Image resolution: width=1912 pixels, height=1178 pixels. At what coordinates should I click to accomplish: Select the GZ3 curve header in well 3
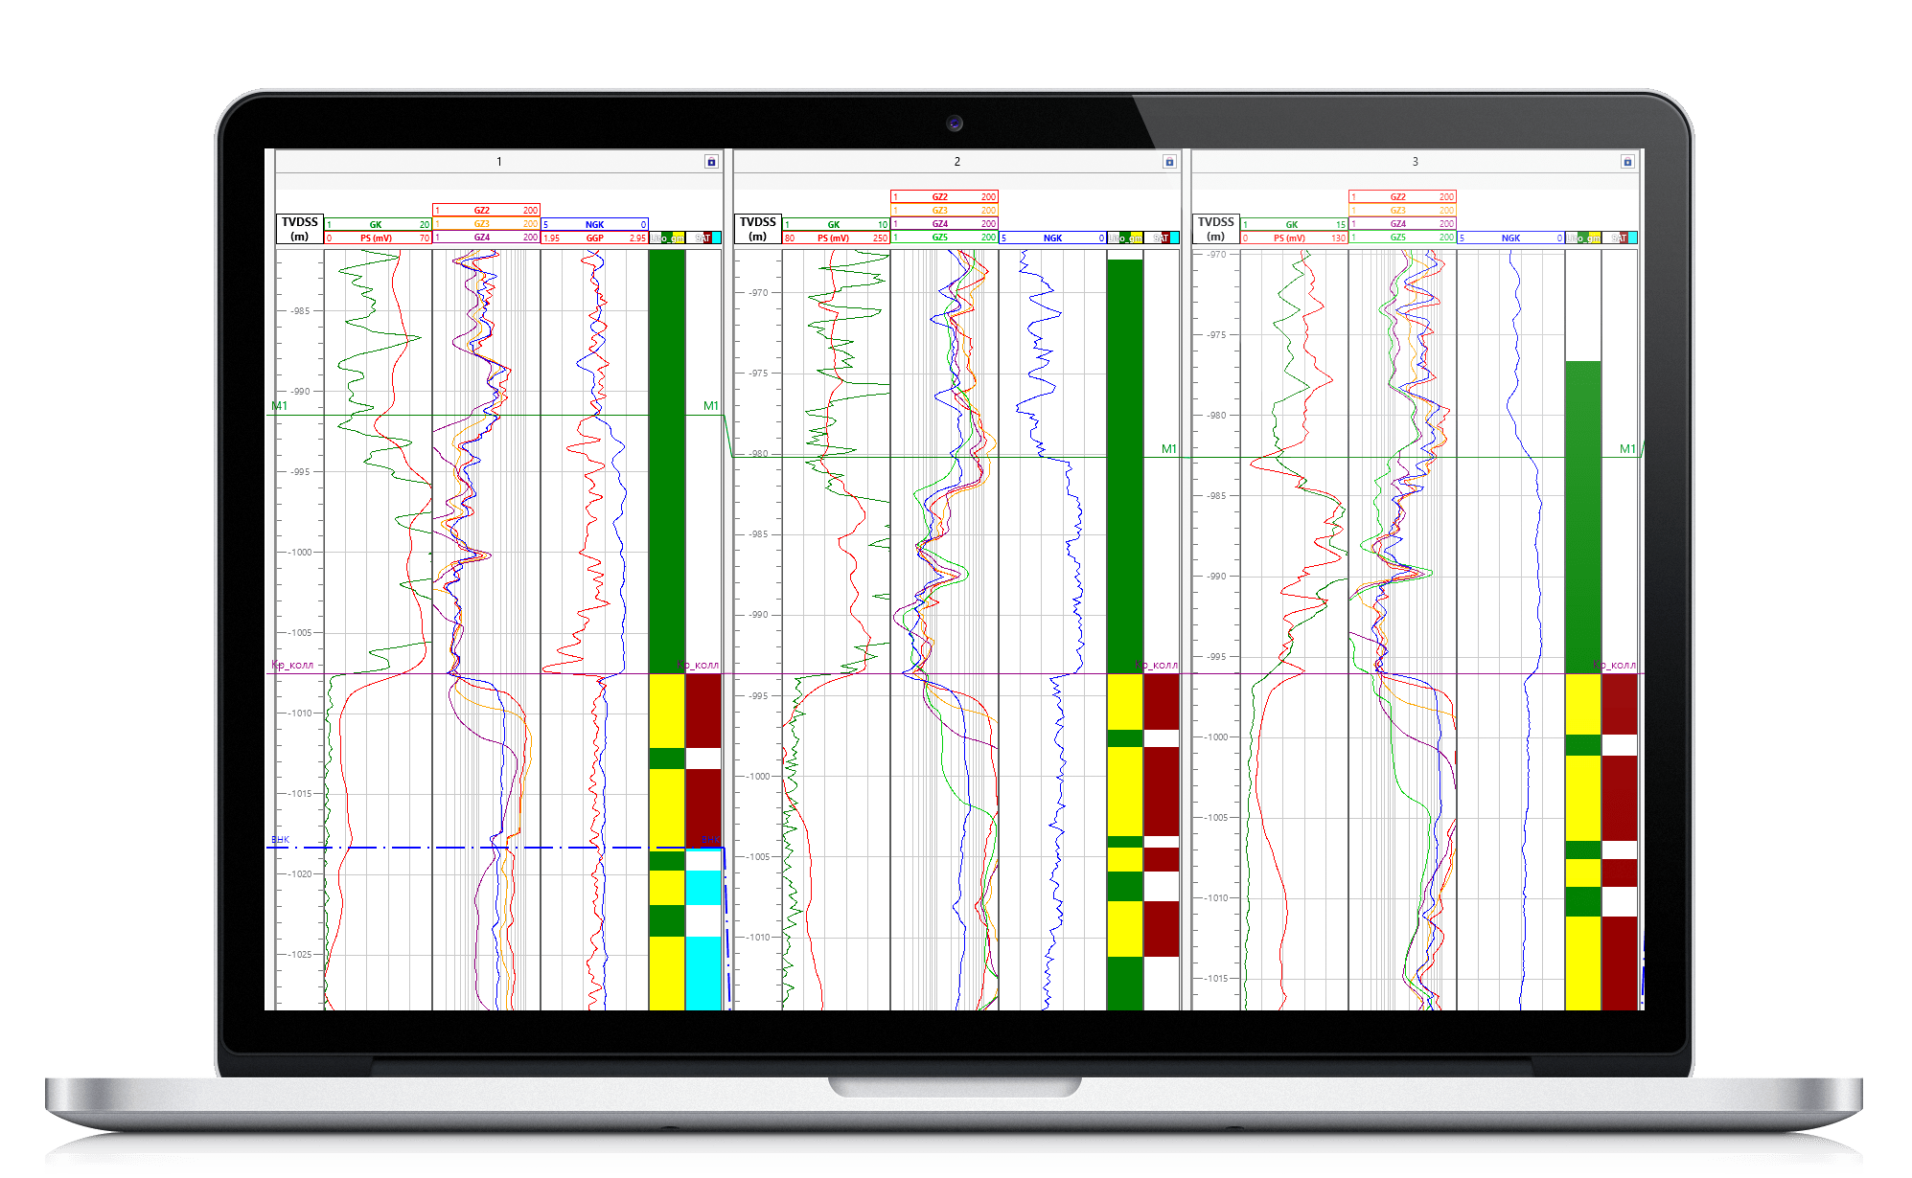click(x=1402, y=211)
